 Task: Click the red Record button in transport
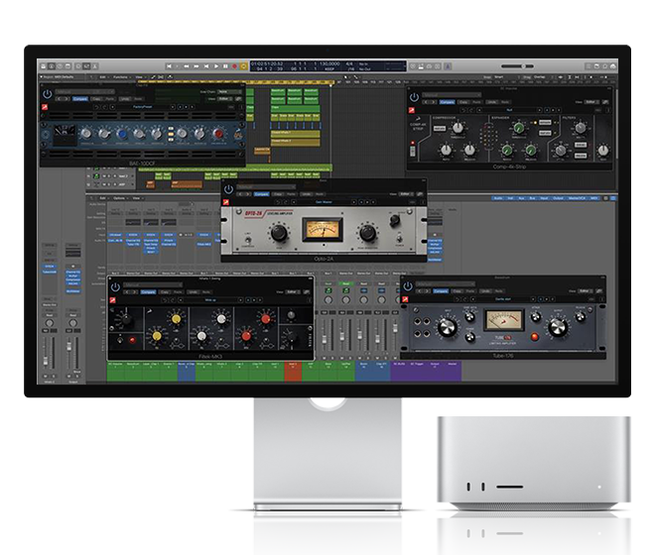coord(235,66)
